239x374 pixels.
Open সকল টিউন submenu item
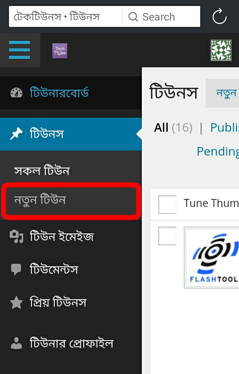coord(42,171)
